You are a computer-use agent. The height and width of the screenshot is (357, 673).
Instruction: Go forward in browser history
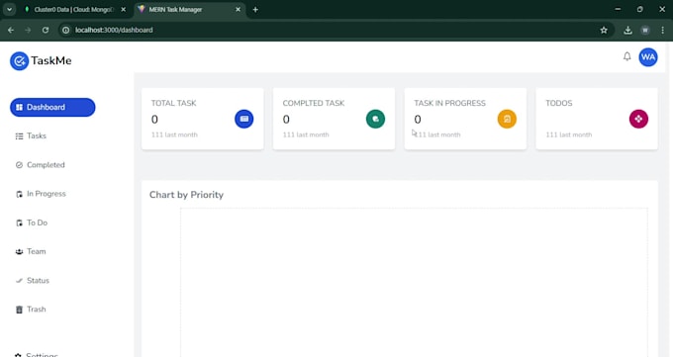[28, 30]
